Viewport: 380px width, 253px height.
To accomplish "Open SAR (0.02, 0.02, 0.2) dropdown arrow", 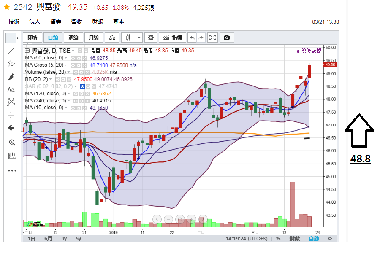I will [76, 86].
